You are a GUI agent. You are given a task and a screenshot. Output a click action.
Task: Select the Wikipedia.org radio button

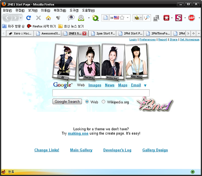[x=103, y=102]
